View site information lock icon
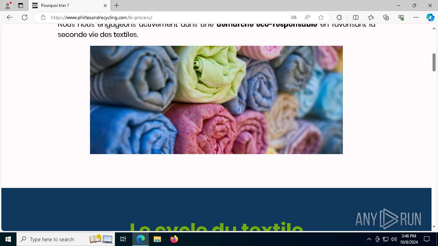Screen dimensions: 438x246 click(43, 17)
